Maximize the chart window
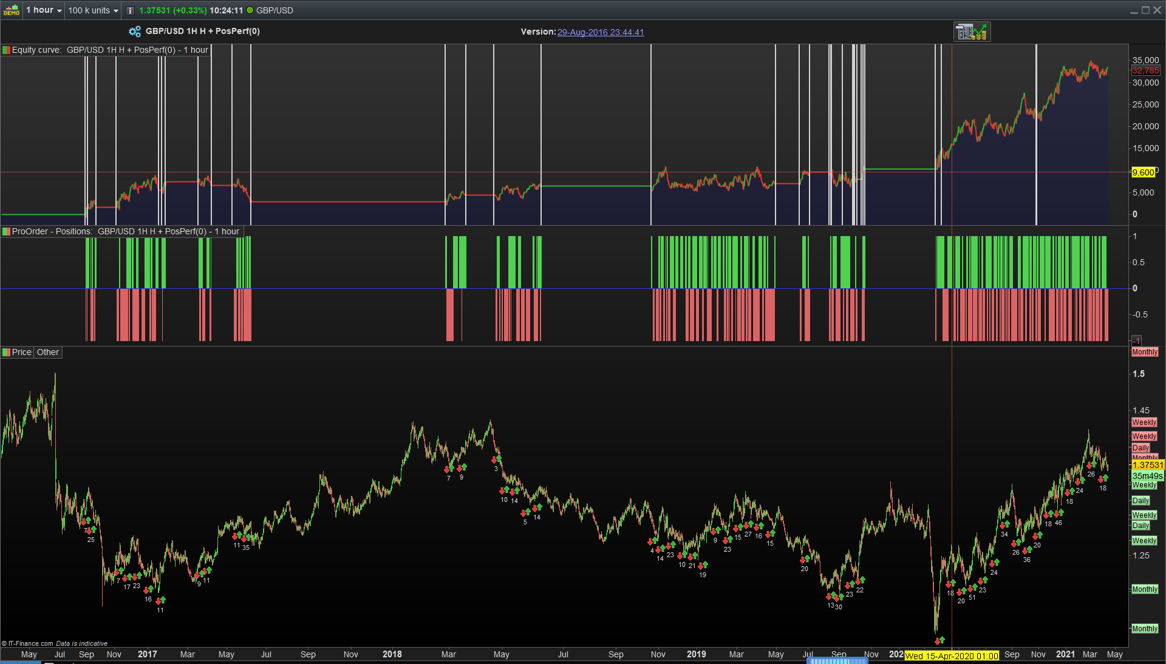 point(1145,10)
